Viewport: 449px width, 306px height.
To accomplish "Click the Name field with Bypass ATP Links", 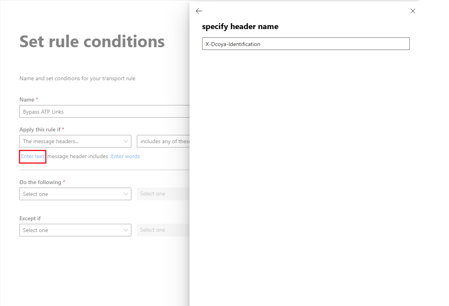I will tap(105, 111).
